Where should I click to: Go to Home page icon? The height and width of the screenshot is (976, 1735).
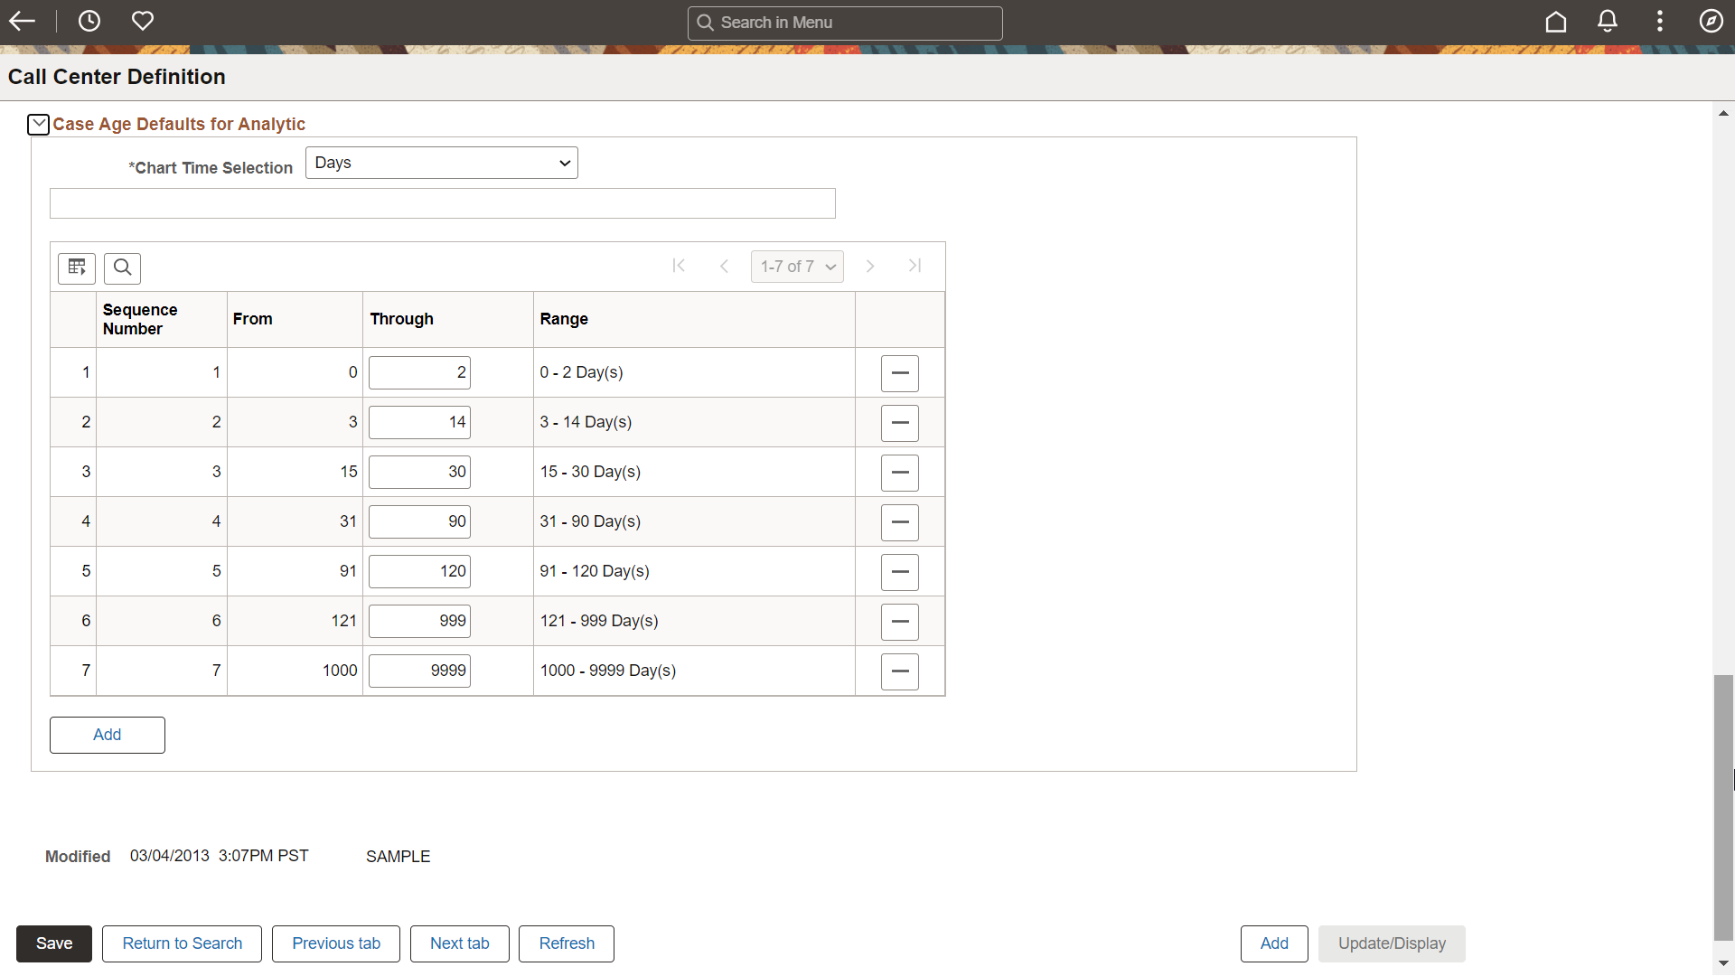click(1556, 21)
